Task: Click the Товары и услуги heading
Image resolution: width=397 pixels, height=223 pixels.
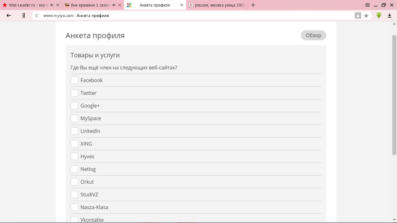Action: point(95,55)
